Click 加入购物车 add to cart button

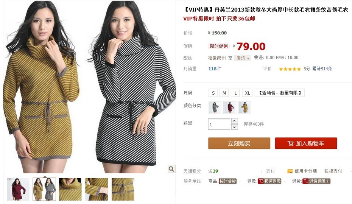click(x=306, y=143)
